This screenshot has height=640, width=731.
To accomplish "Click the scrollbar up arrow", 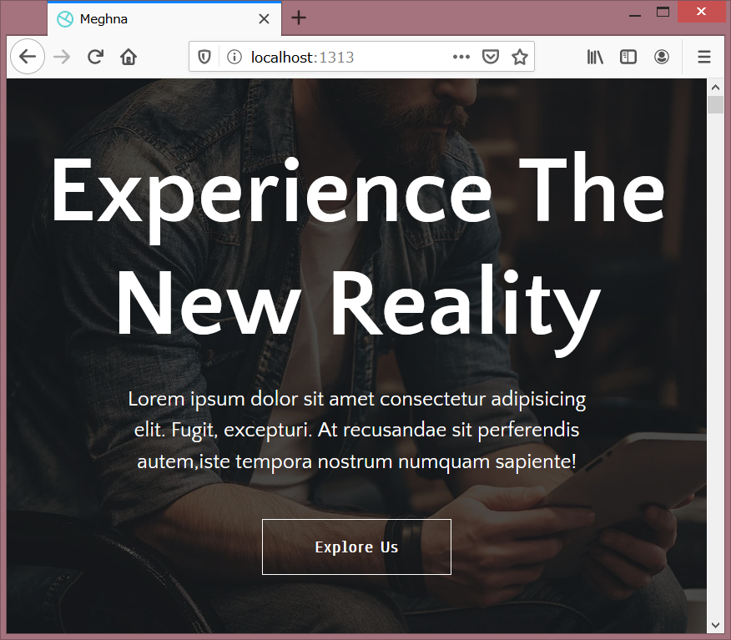I will (x=715, y=87).
